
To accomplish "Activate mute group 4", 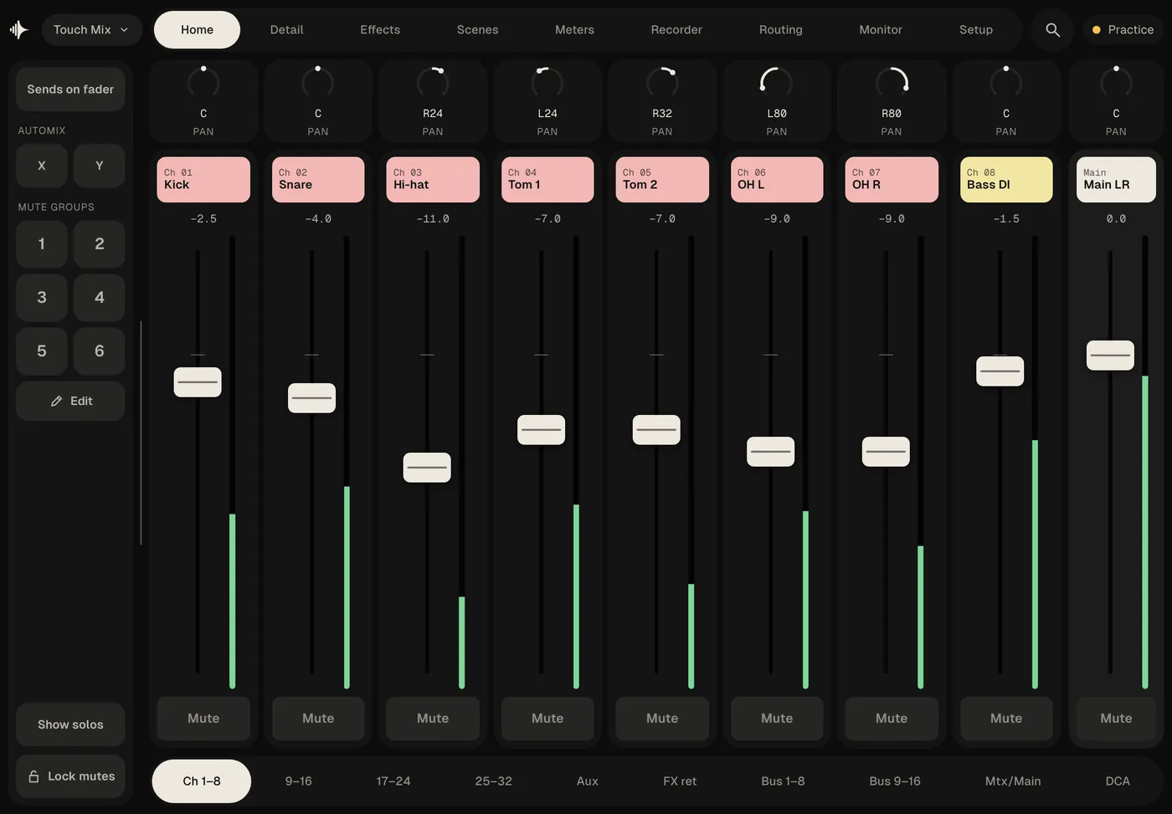I will tap(99, 298).
